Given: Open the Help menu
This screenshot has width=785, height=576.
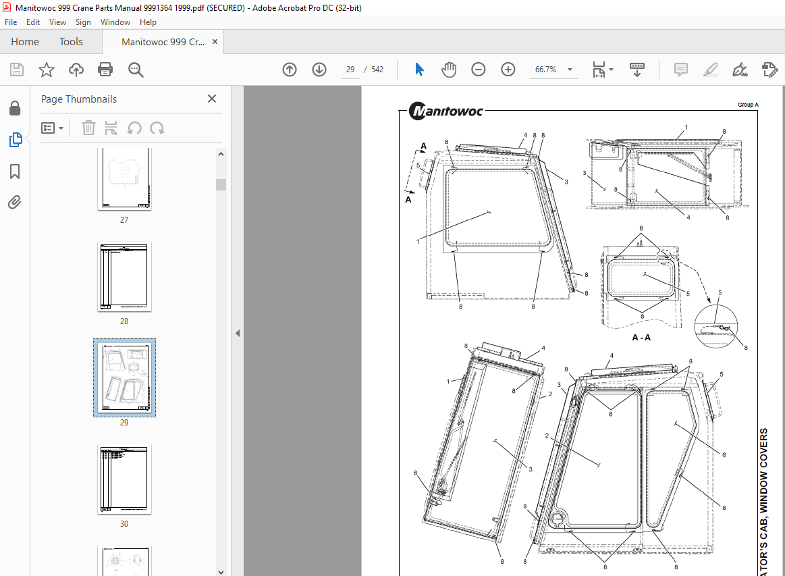Looking at the screenshot, I should [148, 22].
